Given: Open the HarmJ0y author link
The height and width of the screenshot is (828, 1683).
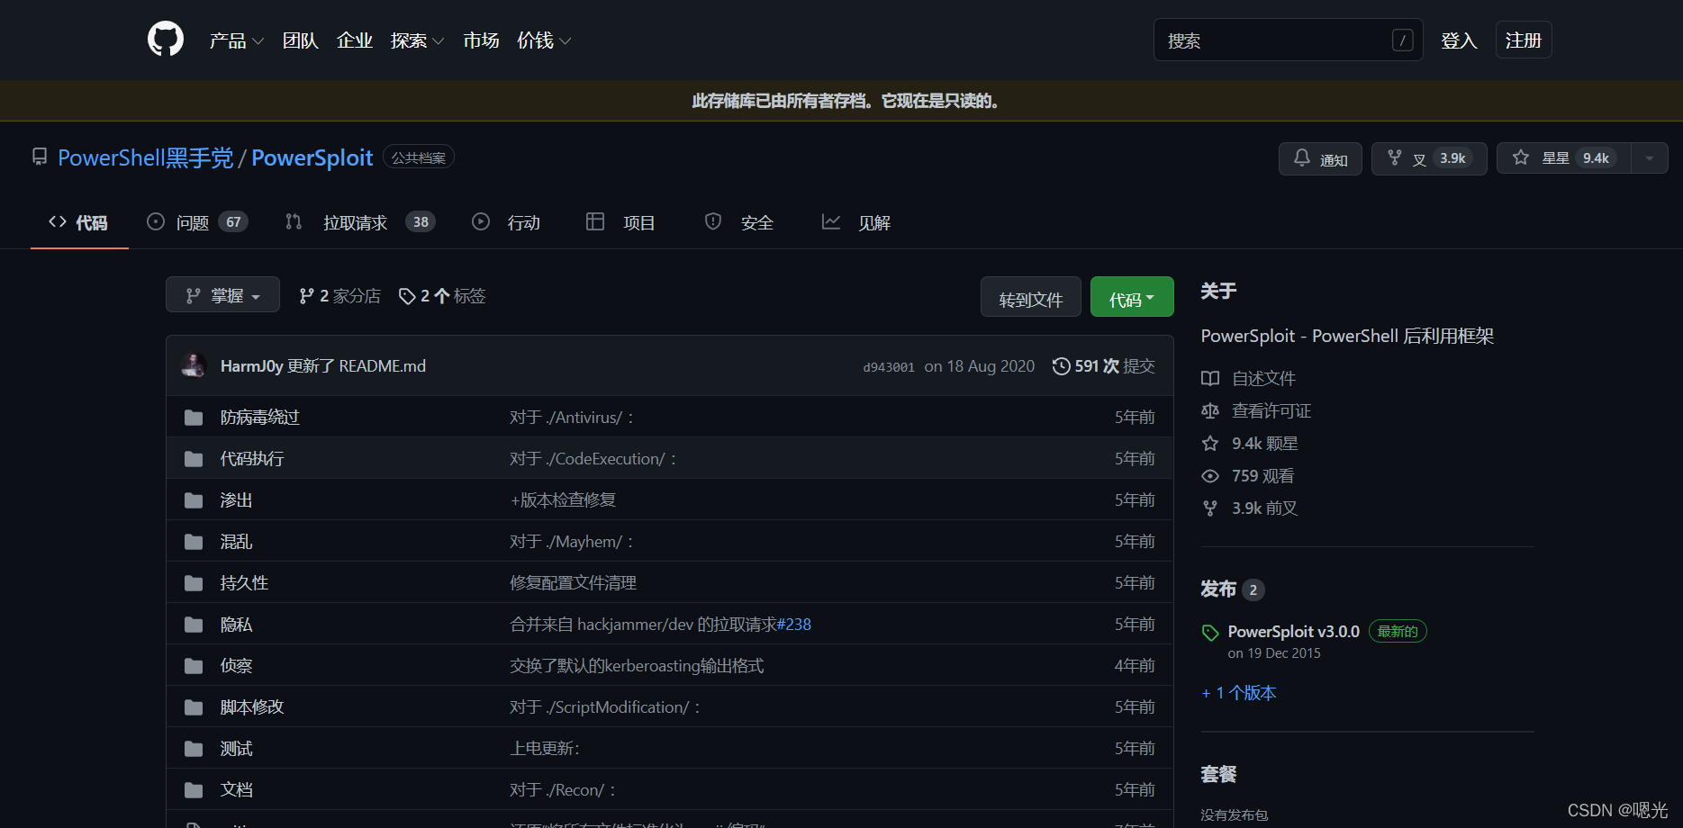Looking at the screenshot, I should pyautogui.click(x=251, y=366).
